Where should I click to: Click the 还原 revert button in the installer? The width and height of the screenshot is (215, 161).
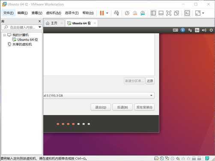coord(150,81)
